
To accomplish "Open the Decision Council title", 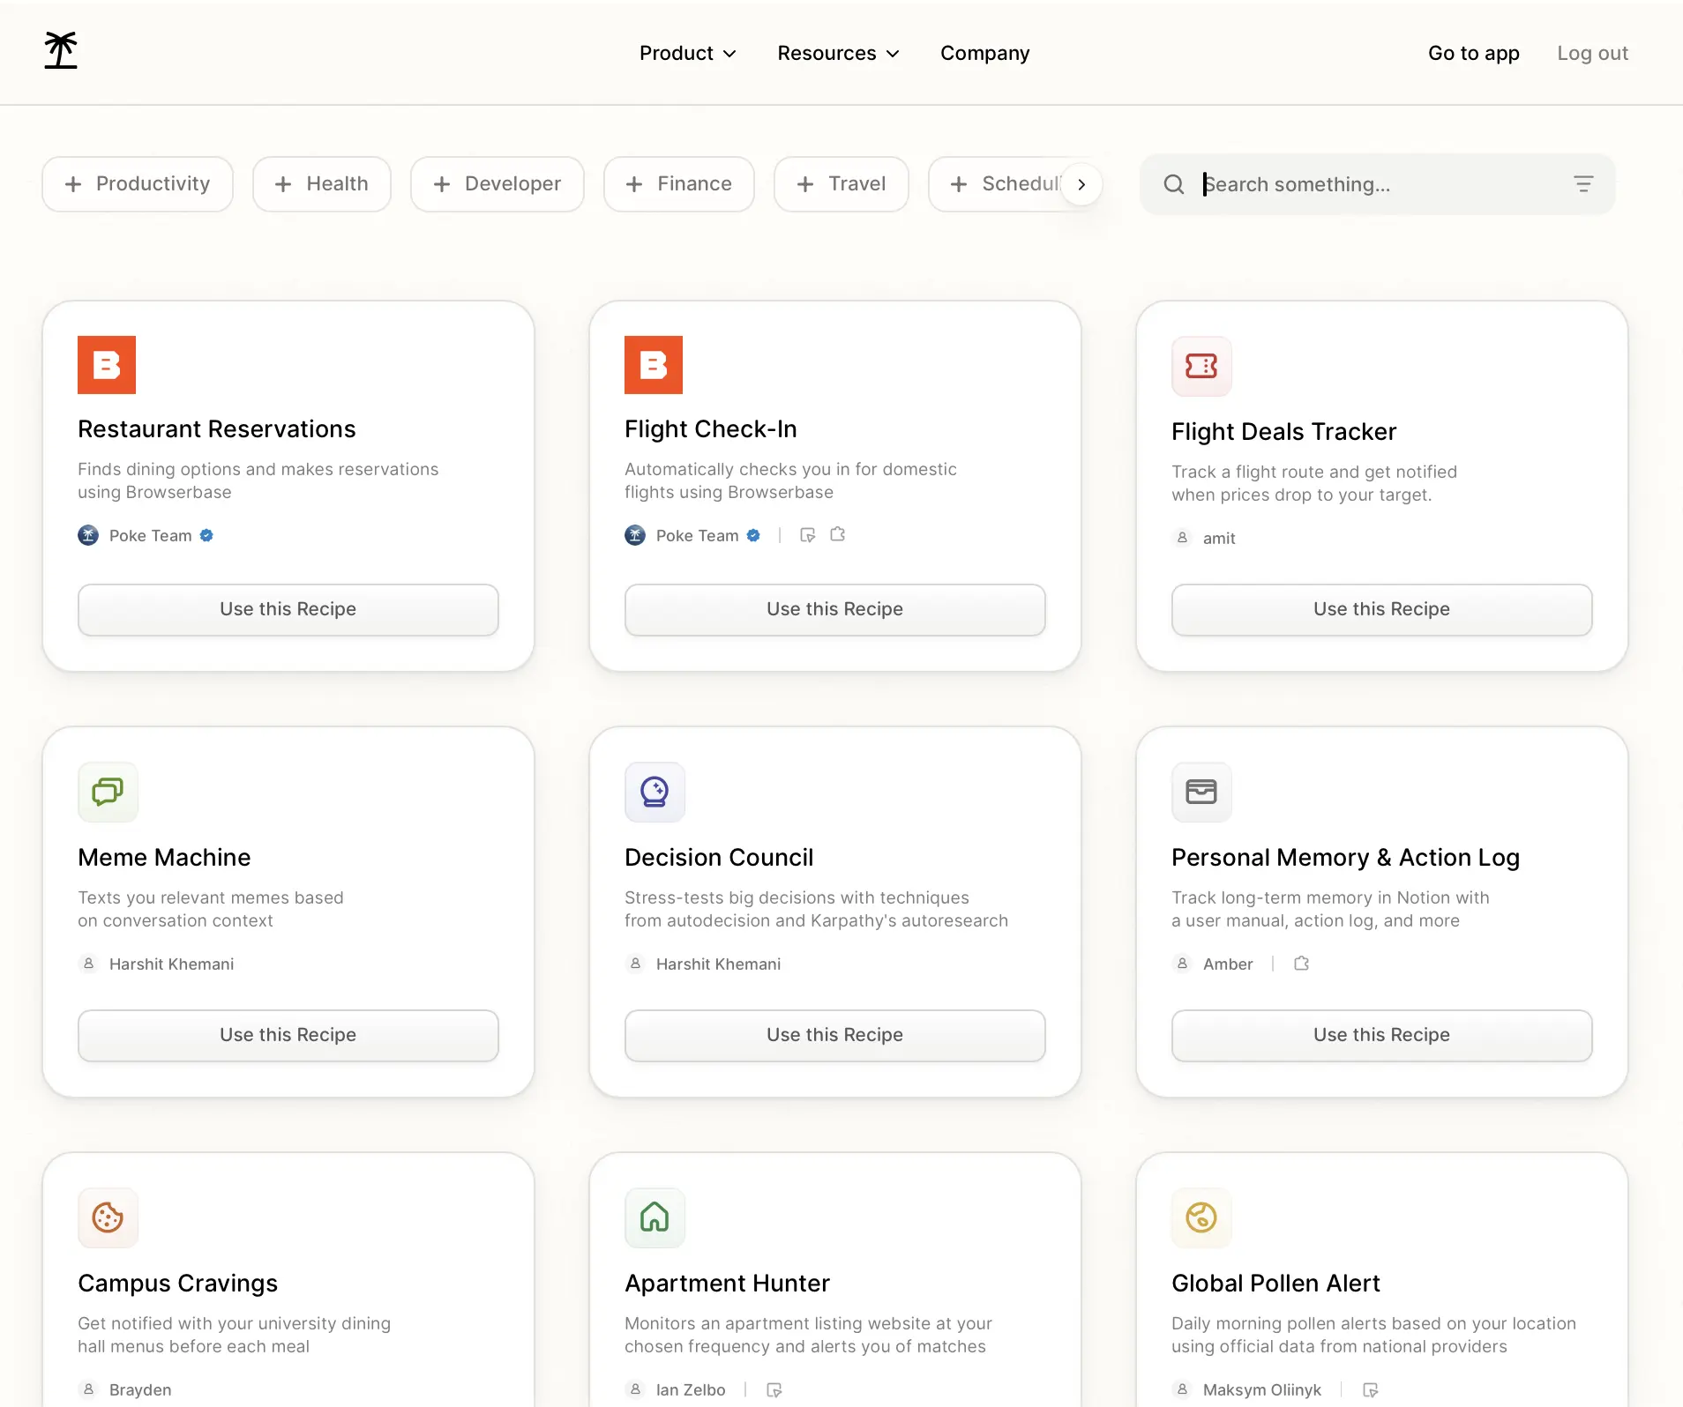I will (x=719, y=858).
